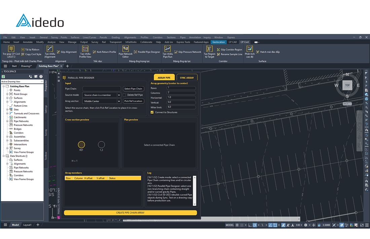Click Gộp Alignment tool
This screenshot has height=239, width=370.
(67, 52)
